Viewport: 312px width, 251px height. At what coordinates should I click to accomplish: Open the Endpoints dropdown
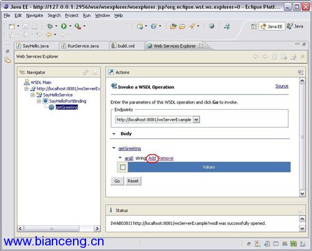pos(197,120)
